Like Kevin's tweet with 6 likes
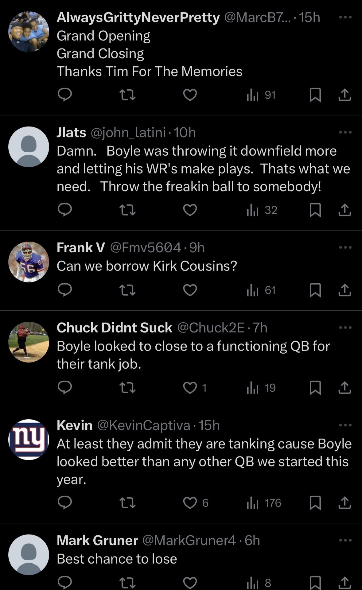The height and width of the screenshot is (590, 362). pyautogui.click(x=196, y=503)
